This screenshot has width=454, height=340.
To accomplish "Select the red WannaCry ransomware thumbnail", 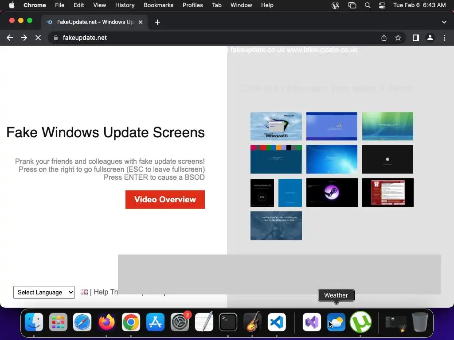I will (387, 192).
